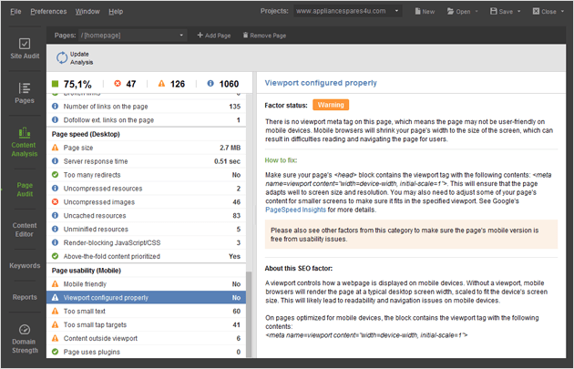Open the Pages module in sidebar
Image resolution: width=574 pixels, height=369 pixels.
[x=25, y=93]
